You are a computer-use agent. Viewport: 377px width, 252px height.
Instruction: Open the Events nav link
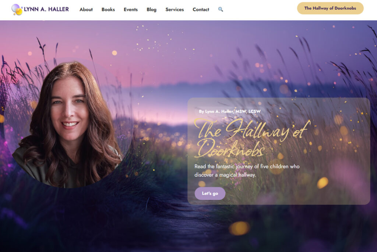click(131, 10)
